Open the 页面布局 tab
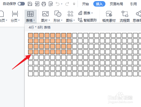This screenshot has height=107, width=141. [116, 4]
